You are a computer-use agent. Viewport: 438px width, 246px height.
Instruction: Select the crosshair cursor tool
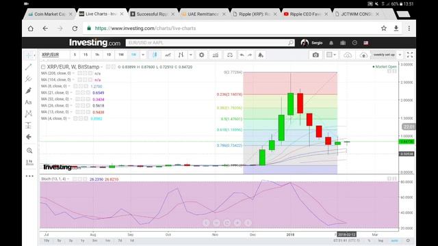[x=28, y=55]
